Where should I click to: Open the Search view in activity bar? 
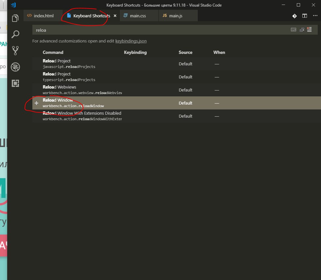pos(15,34)
